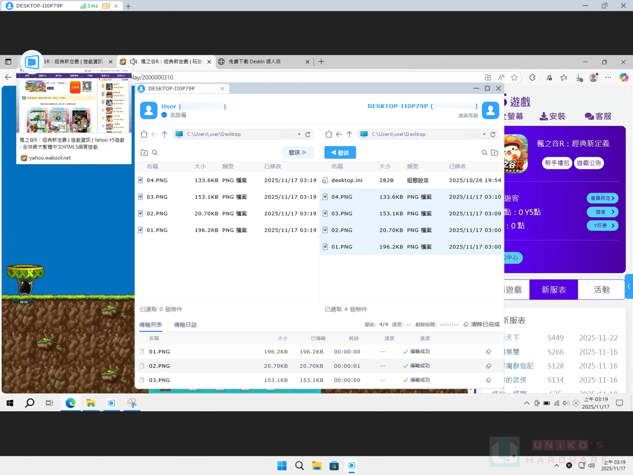Refresh the remote Desktop folder listing
This screenshot has width=633, height=475.
[x=492, y=134]
